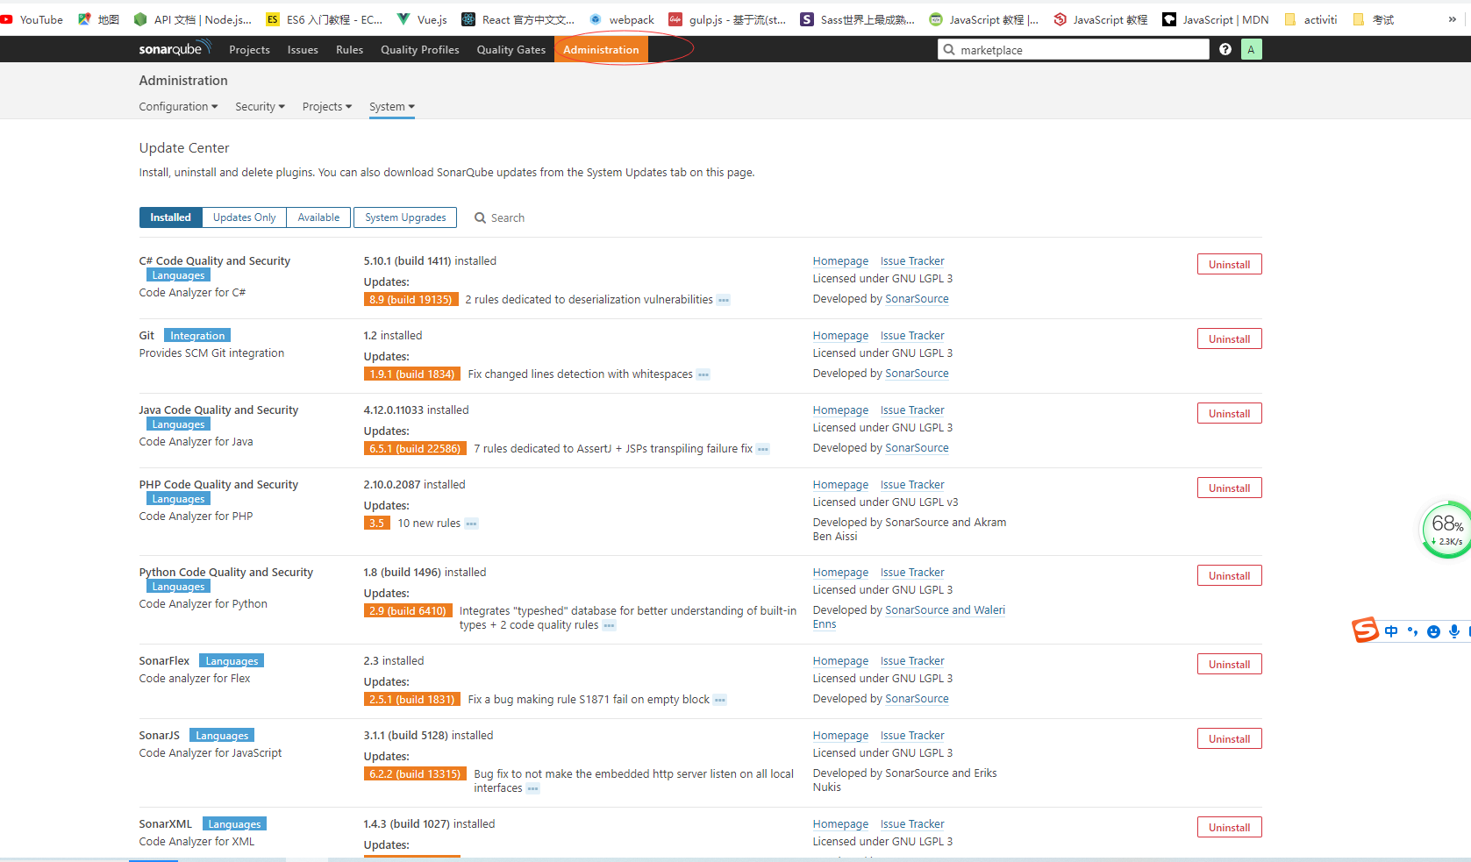Click the Search plugins magnifier icon
The height and width of the screenshot is (862, 1471).
[x=481, y=217]
